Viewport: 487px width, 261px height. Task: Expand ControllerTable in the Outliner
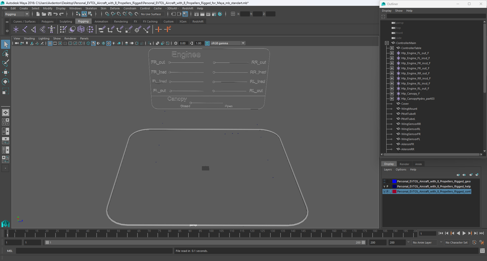point(392,48)
